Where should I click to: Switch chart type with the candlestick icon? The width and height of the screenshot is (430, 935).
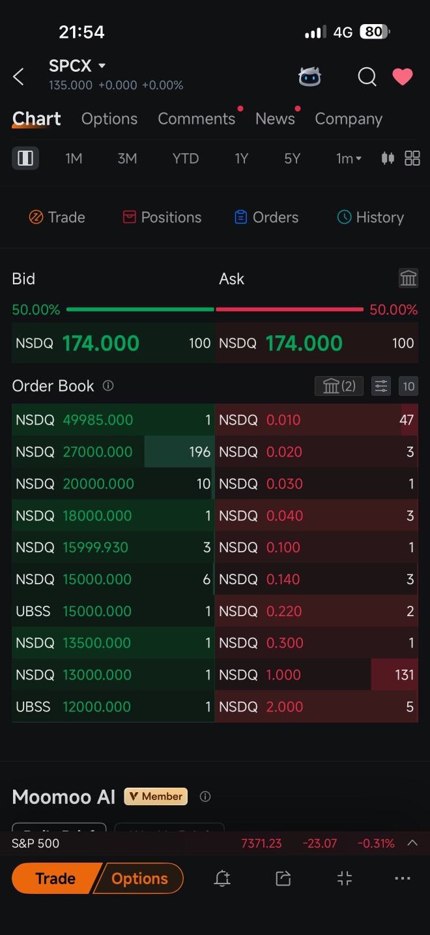coord(388,158)
